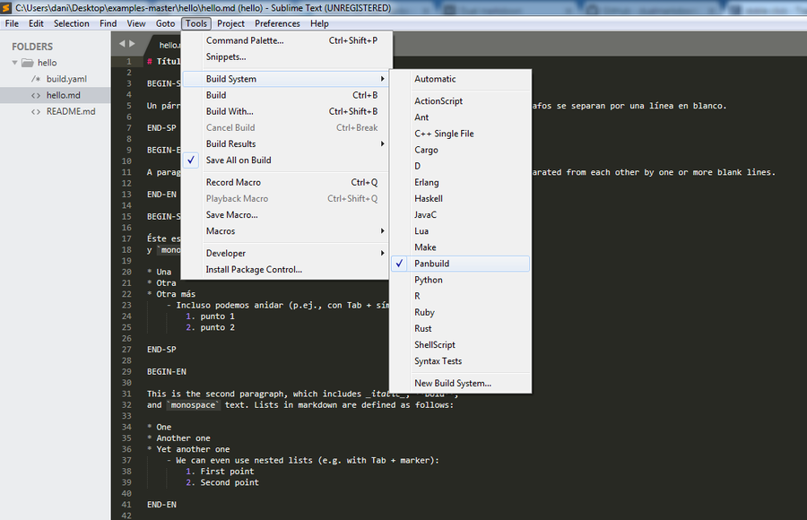807x520 pixels.
Task: Choose Haskell build system
Action: pyautogui.click(x=460, y=199)
